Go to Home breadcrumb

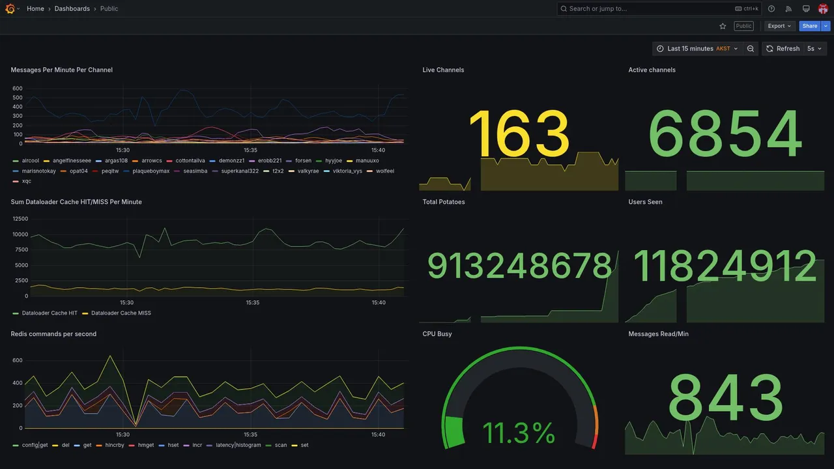[35, 8]
